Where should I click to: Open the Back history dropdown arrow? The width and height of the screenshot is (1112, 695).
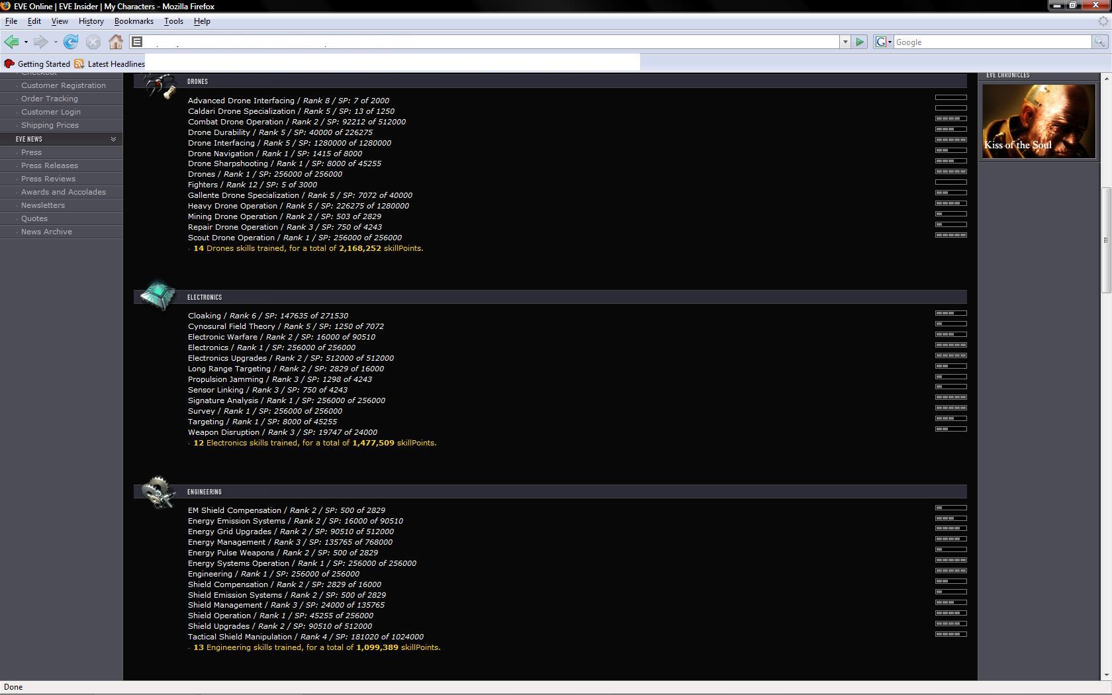26,42
